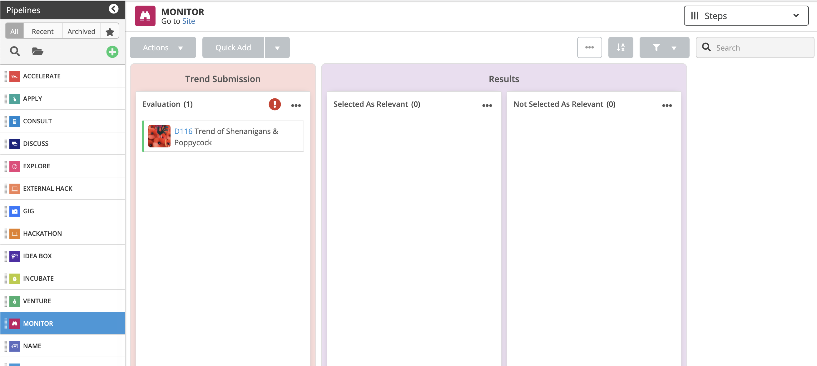Grab the drag handle beside VENTURE
Viewport: 817px width, 366px height.
coord(5,302)
